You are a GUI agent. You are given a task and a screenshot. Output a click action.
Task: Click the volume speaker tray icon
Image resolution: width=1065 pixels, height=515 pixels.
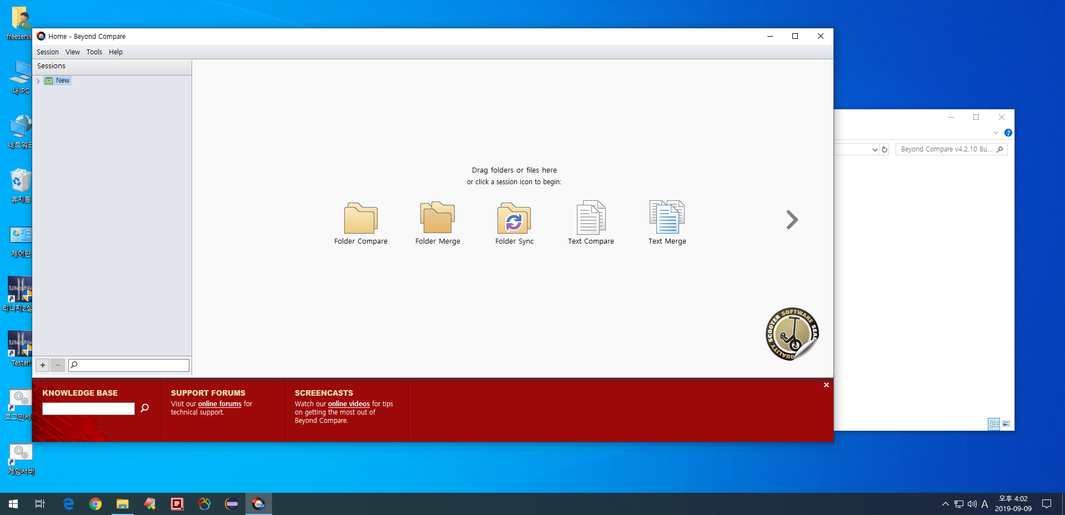972,504
